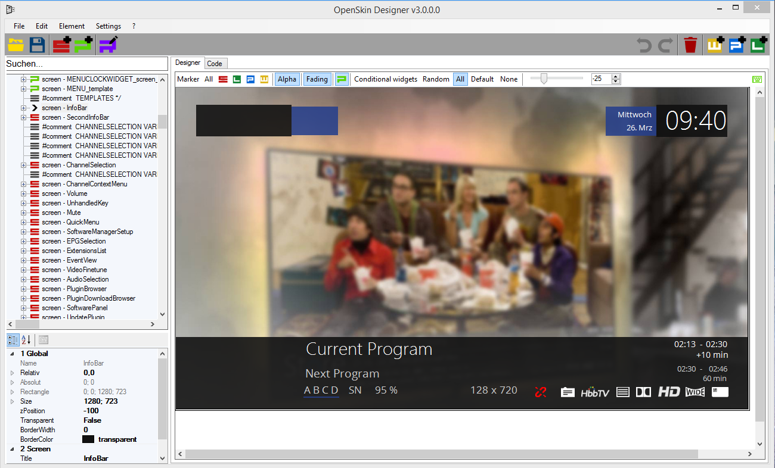The width and height of the screenshot is (775, 468).
Task: Toggle the green label marker icon
Action: [237, 79]
